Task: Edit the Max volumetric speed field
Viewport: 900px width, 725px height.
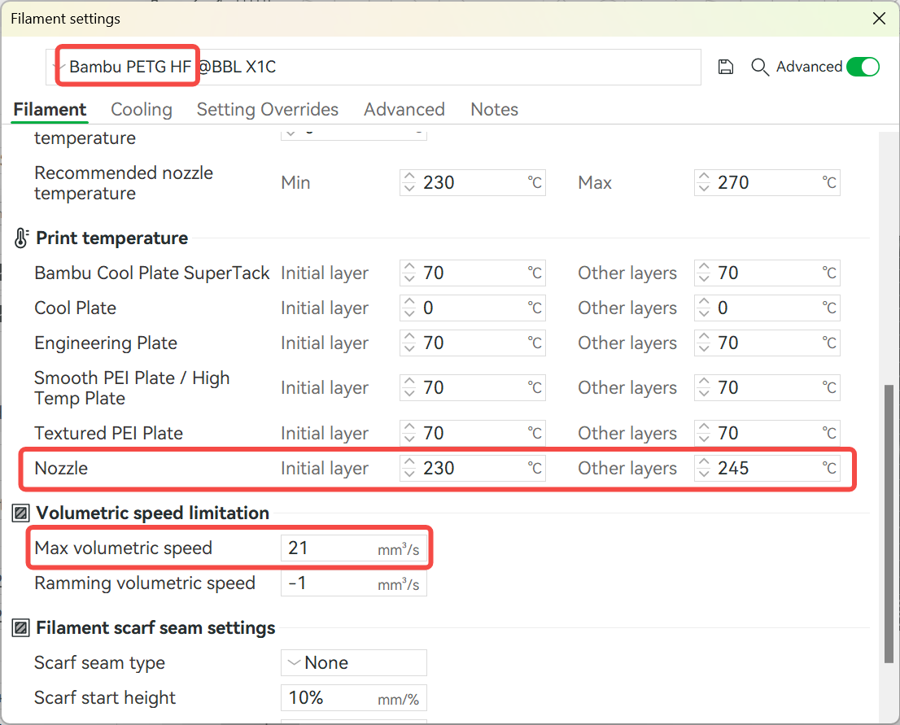Action: click(x=353, y=548)
